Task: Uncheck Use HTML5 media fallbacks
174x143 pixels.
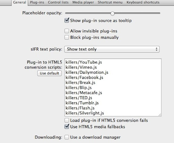Action: pyautogui.click(x=67, y=127)
